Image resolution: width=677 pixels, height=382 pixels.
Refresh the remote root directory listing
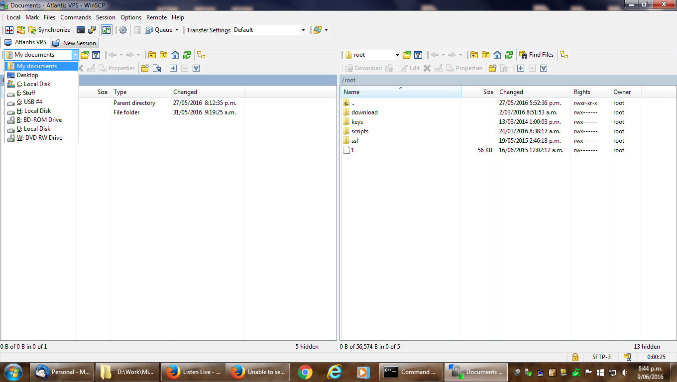pos(509,55)
